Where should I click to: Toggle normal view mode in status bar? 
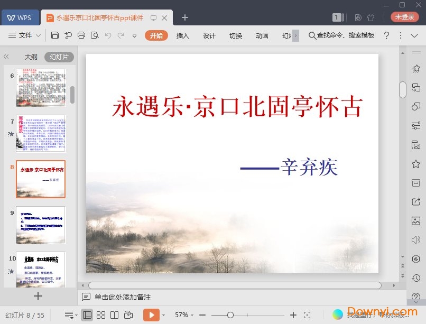coord(87,313)
